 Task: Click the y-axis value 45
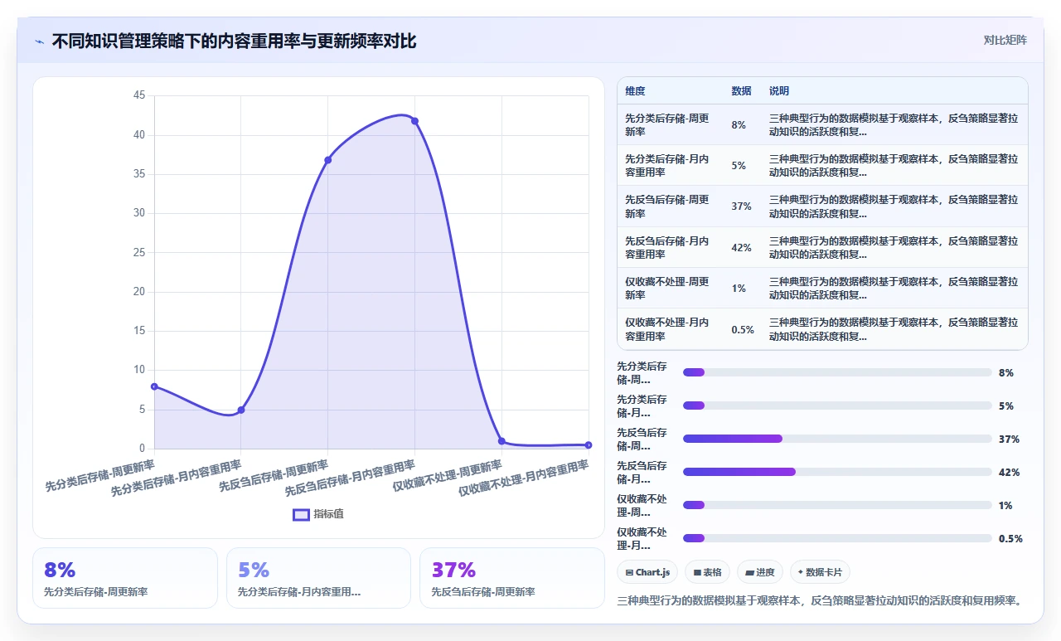click(x=139, y=95)
